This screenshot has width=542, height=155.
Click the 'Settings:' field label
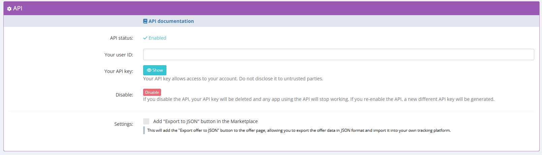point(124,124)
